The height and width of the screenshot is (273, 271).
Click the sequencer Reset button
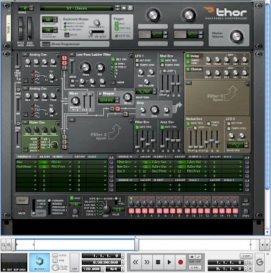(246, 201)
